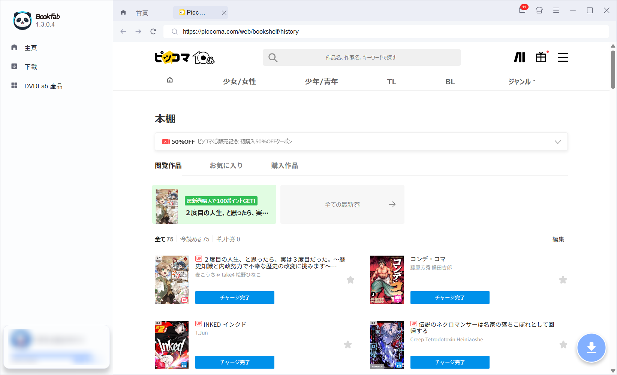The height and width of the screenshot is (375, 617).
Task: Go forward with the browser forward arrow
Action: 138,31
